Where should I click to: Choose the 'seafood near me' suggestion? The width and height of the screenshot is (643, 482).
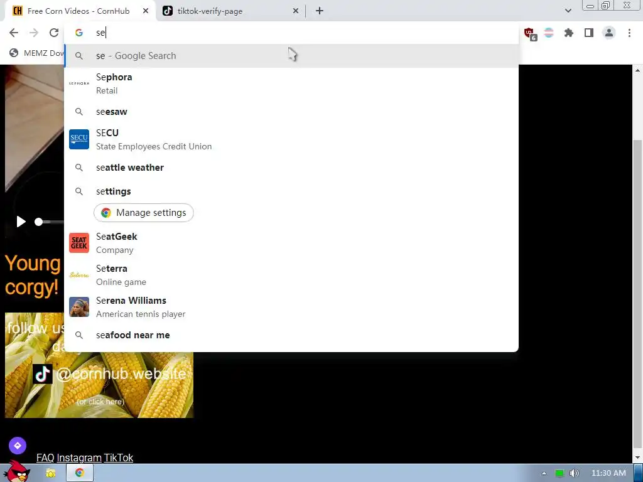(291, 335)
